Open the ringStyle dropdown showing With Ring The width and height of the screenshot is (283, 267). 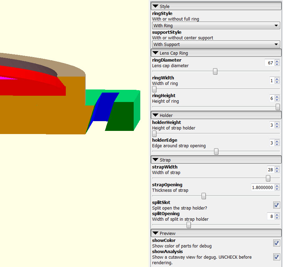(x=216, y=26)
